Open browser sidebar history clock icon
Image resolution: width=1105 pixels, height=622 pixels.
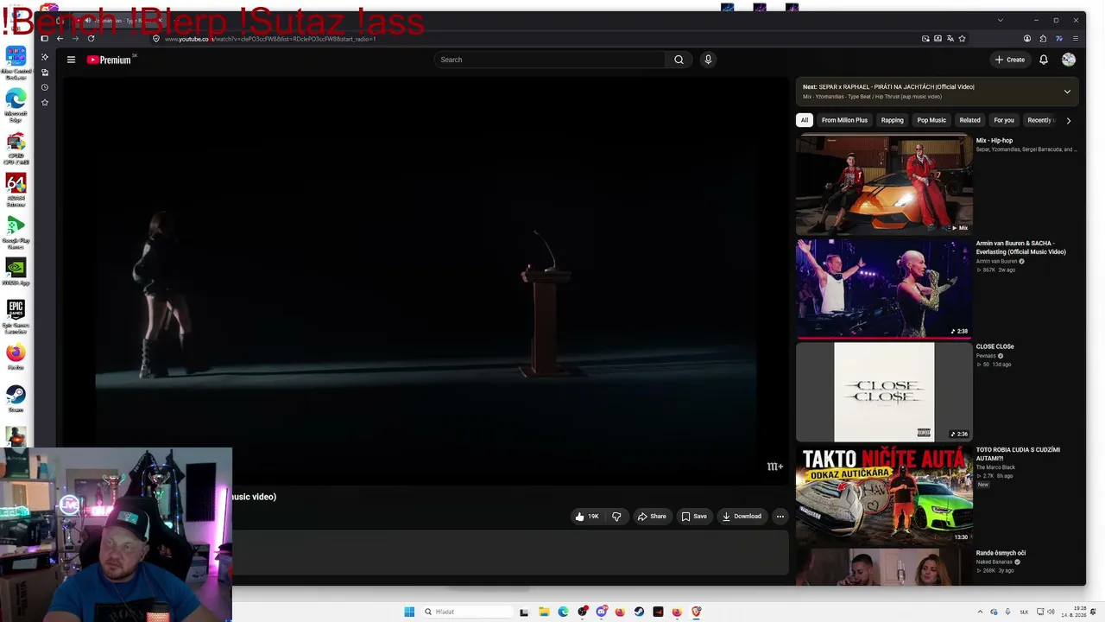pos(45,87)
